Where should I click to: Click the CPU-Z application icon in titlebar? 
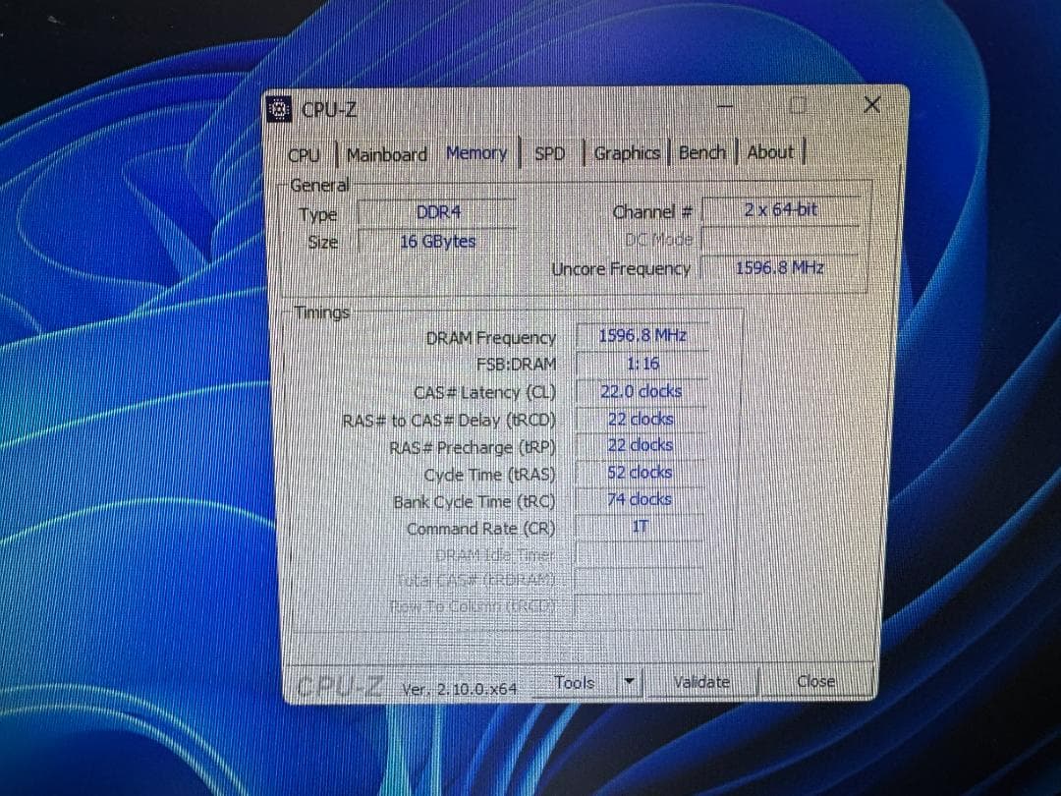tap(280, 109)
